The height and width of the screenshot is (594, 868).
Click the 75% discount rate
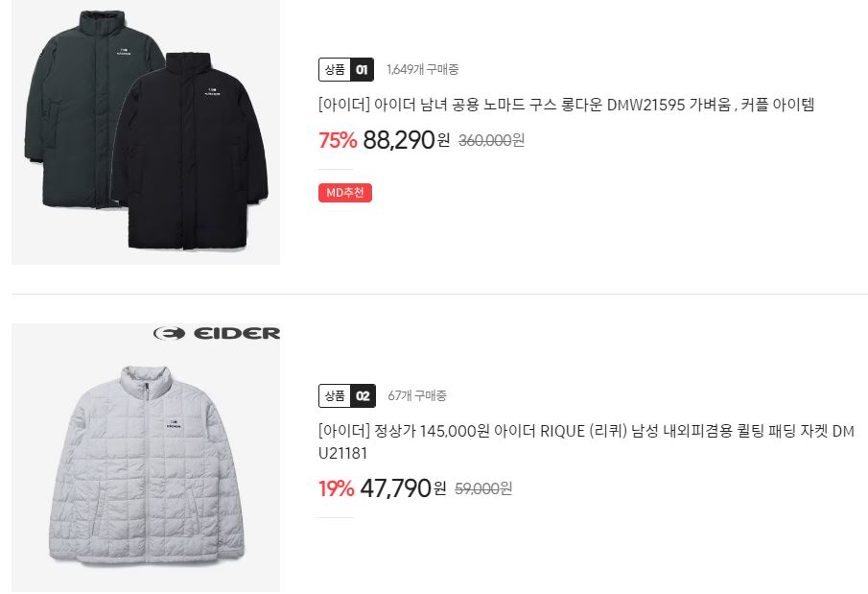338,140
